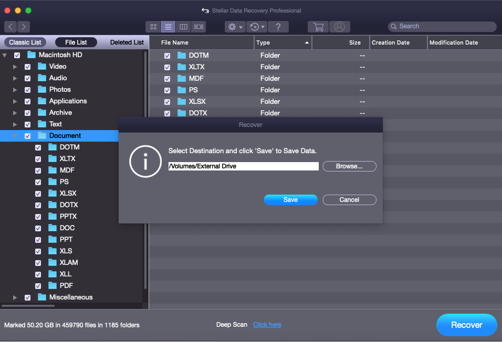
Task: Expand the Applications folder node
Action: [15, 101]
